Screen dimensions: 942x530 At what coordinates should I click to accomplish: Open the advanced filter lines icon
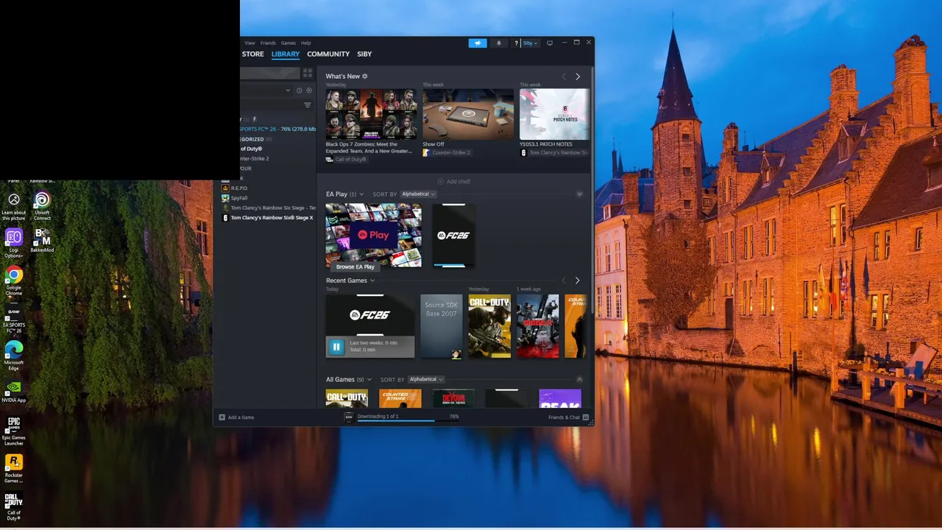click(308, 105)
